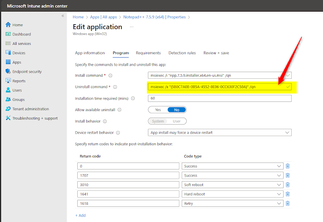Click Notepad++ 7.5.9 Properties breadcrumb
This screenshot has height=222, width=323.
pyautogui.click(x=154, y=17)
